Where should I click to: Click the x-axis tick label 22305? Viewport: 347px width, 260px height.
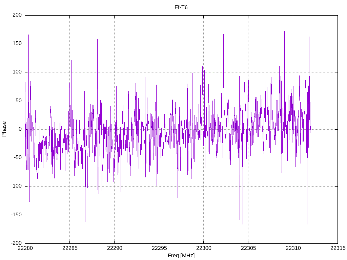(x=248, y=248)
